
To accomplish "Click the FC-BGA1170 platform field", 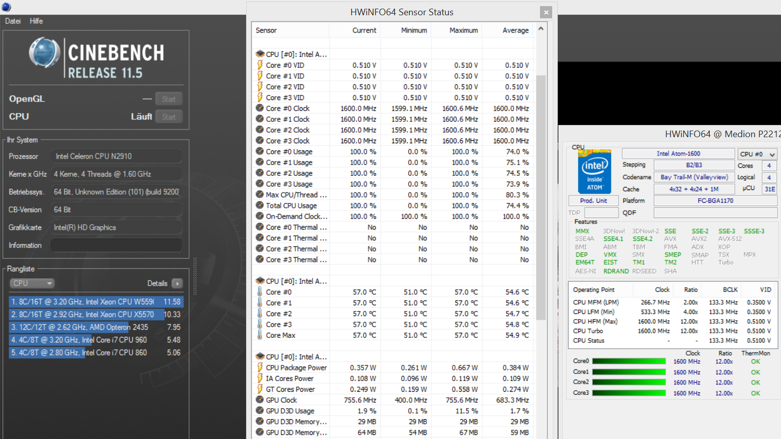I will (x=715, y=201).
